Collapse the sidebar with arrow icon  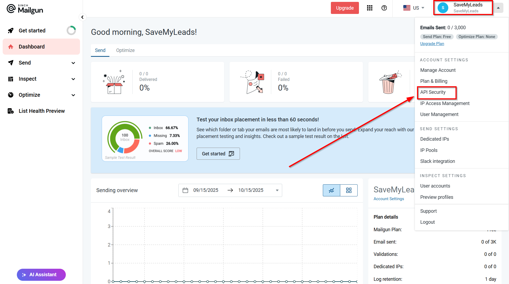[82, 17]
